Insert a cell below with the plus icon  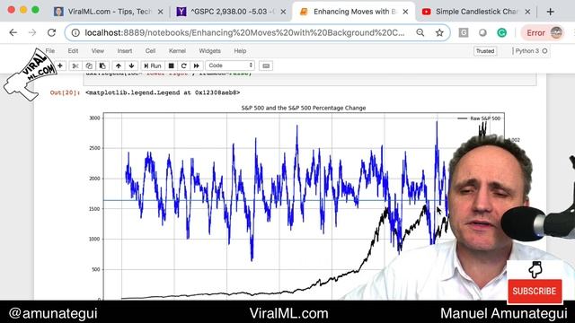[60, 65]
